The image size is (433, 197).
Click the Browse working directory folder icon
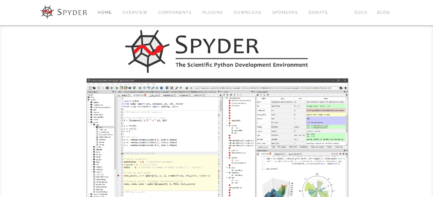[341, 88]
